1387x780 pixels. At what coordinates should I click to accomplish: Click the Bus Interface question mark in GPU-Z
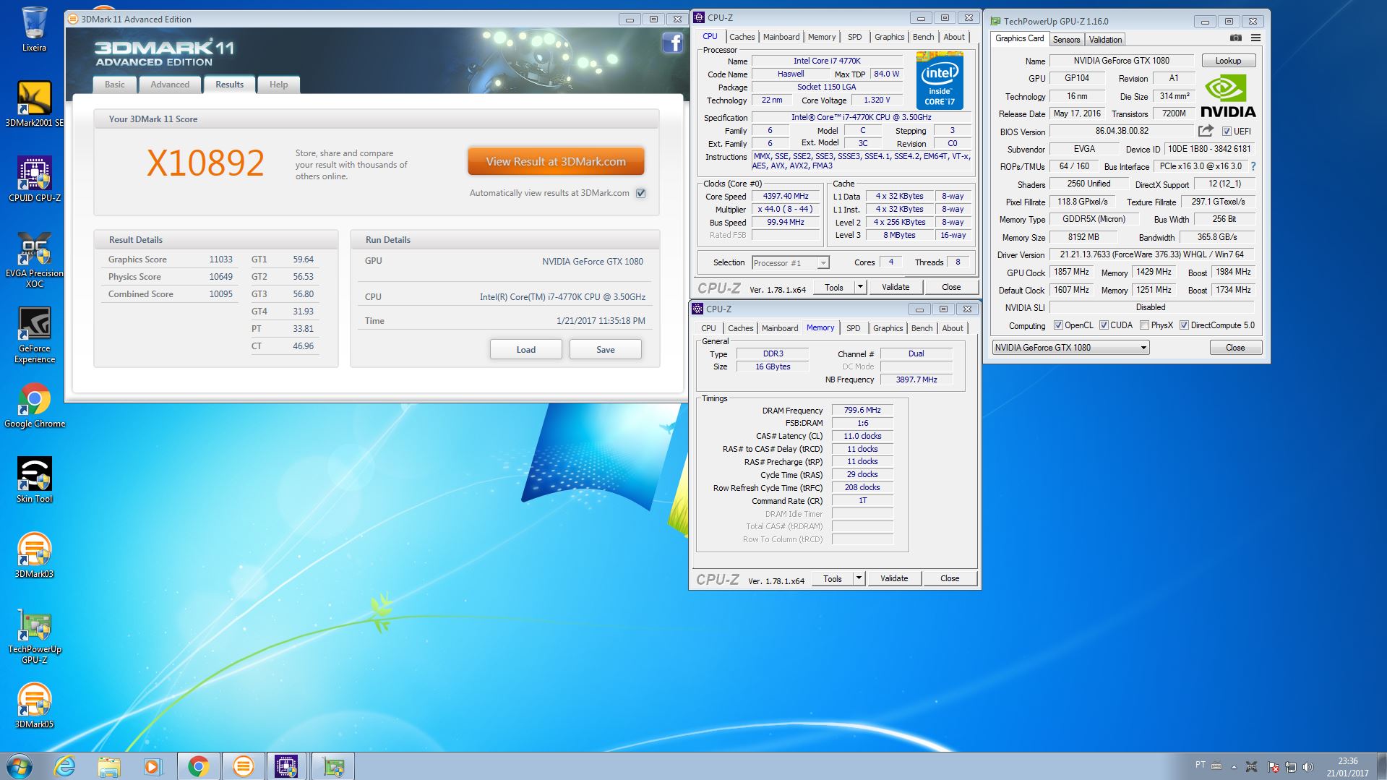tap(1253, 166)
